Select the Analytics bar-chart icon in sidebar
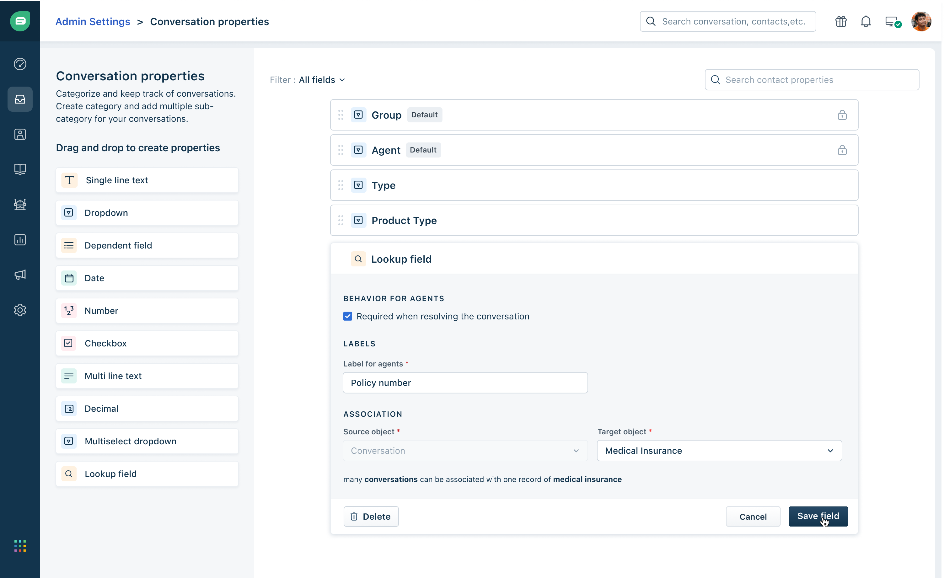 click(19, 240)
